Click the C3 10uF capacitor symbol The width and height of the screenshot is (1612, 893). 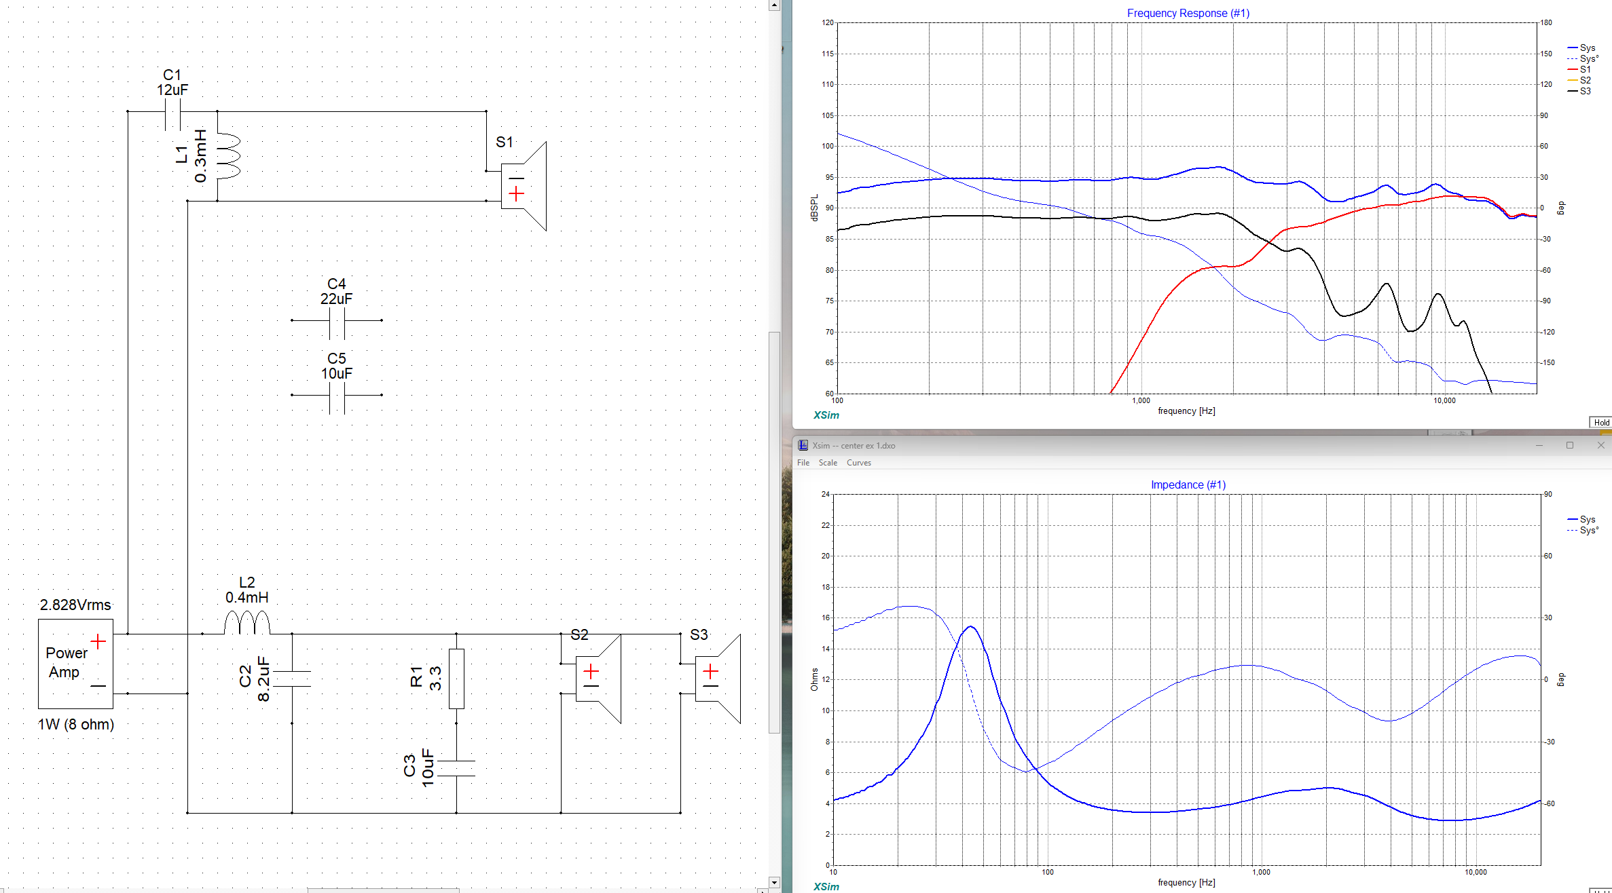click(456, 768)
